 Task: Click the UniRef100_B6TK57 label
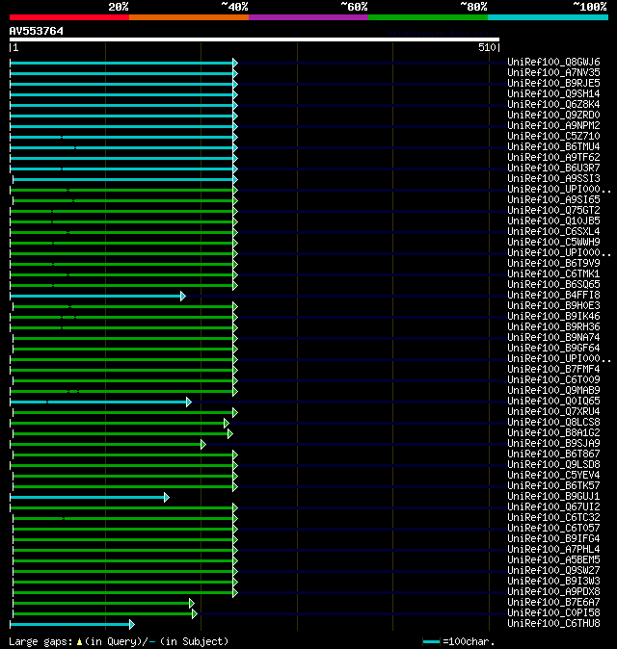pos(553,486)
